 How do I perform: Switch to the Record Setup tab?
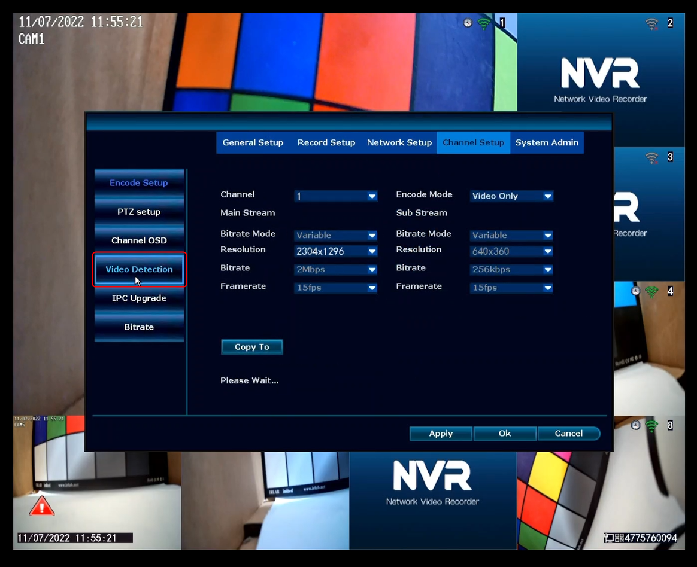point(326,142)
